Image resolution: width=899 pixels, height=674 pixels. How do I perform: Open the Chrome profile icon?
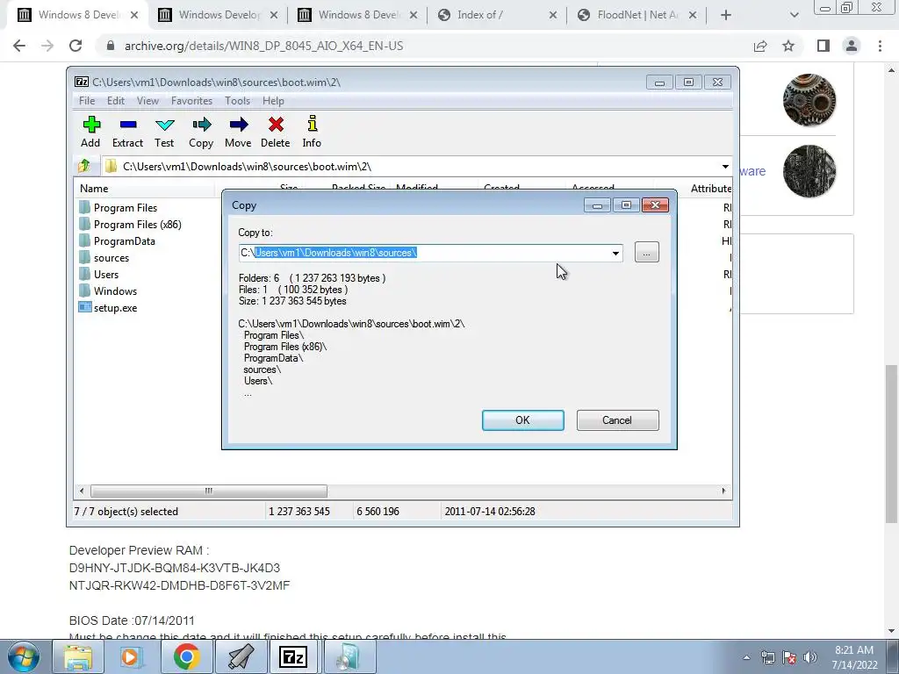pos(852,46)
